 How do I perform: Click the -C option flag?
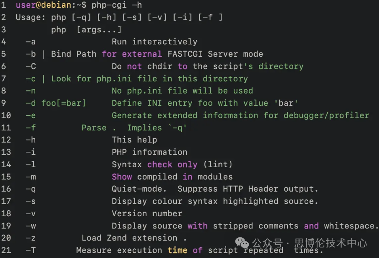[x=31, y=66]
